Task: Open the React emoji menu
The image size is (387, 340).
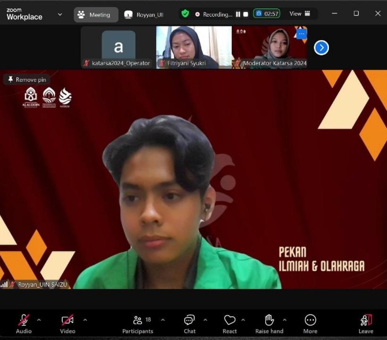Action: click(230, 324)
